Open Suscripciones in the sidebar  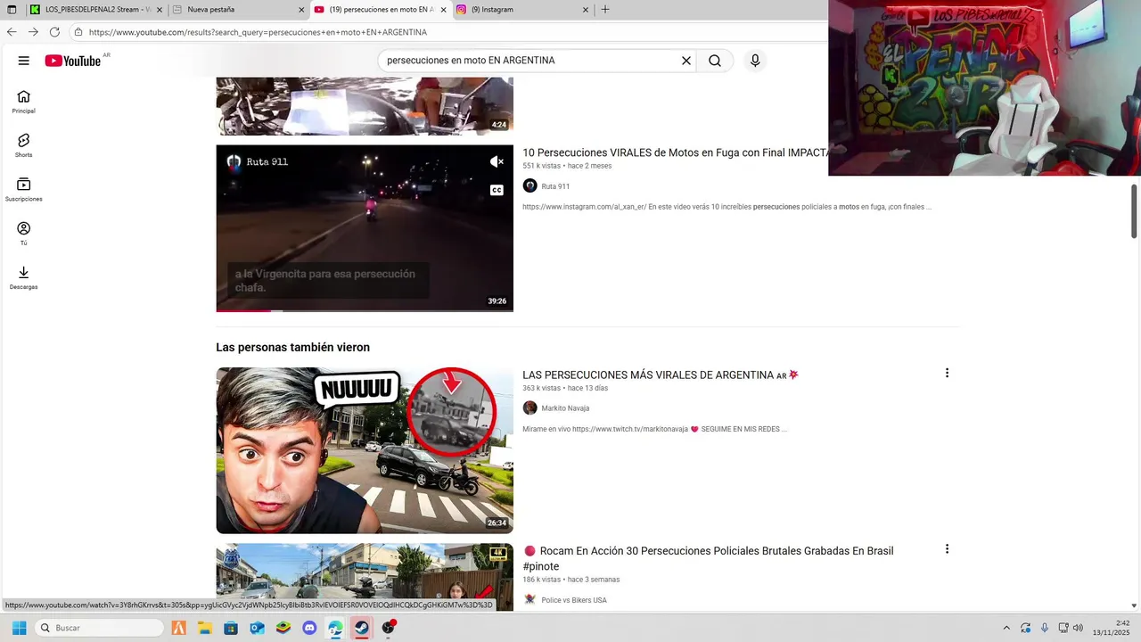pyautogui.click(x=23, y=190)
